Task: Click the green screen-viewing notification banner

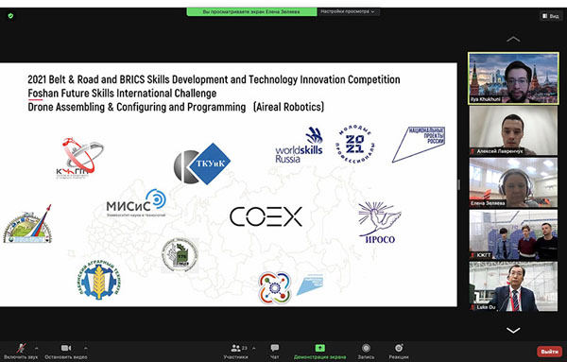Action: [x=251, y=11]
